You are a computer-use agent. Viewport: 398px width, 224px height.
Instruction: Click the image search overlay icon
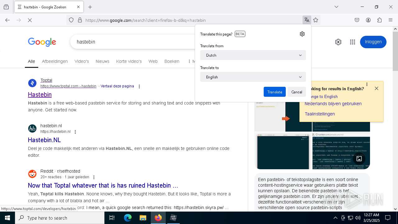(359, 159)
